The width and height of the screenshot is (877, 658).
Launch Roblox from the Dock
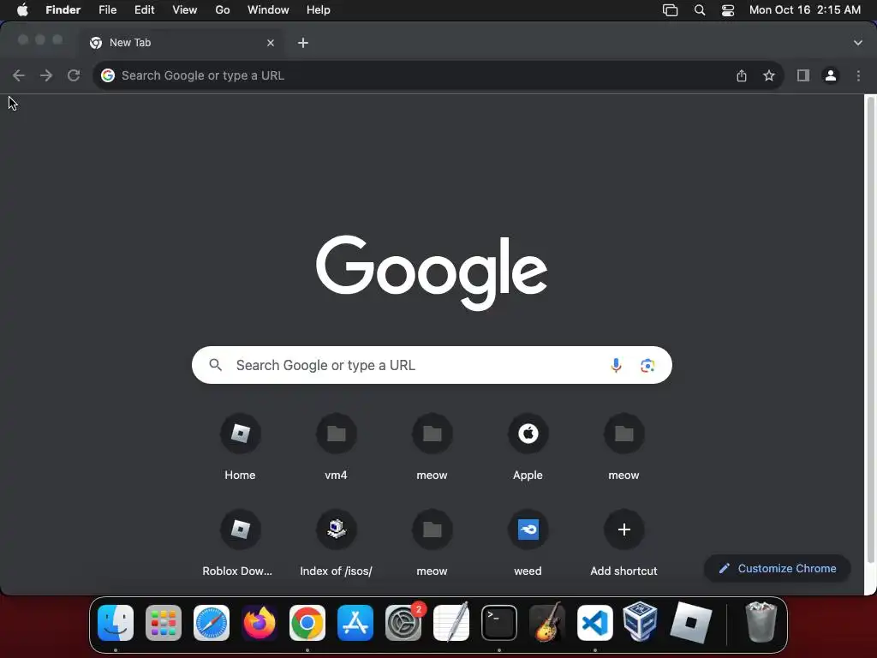point(691,623)
